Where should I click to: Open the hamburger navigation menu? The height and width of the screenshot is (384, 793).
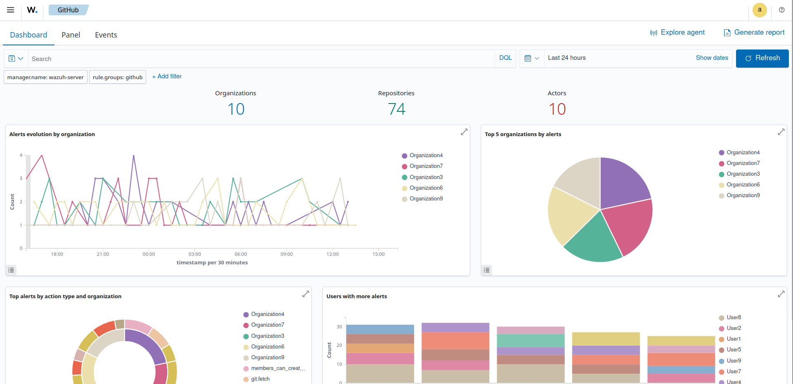[11, 10]
